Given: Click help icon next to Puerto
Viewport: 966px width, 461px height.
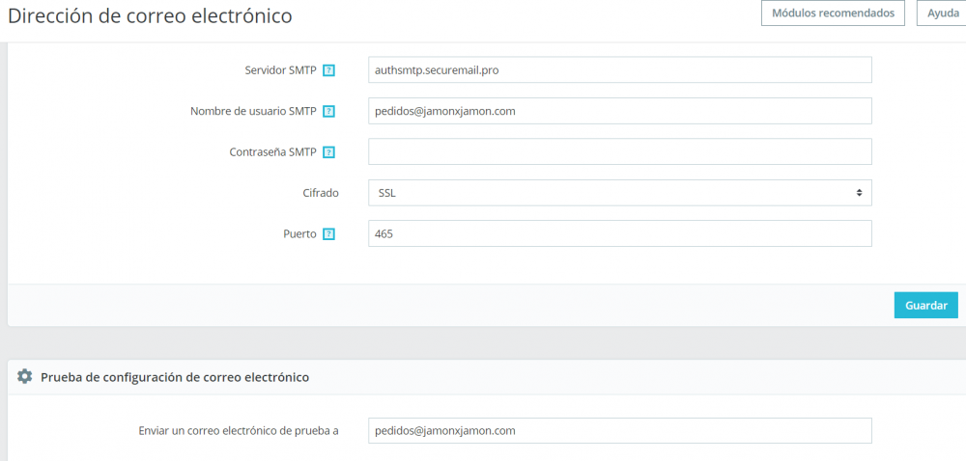Looking at the screenshot, I should pos(329,234).
